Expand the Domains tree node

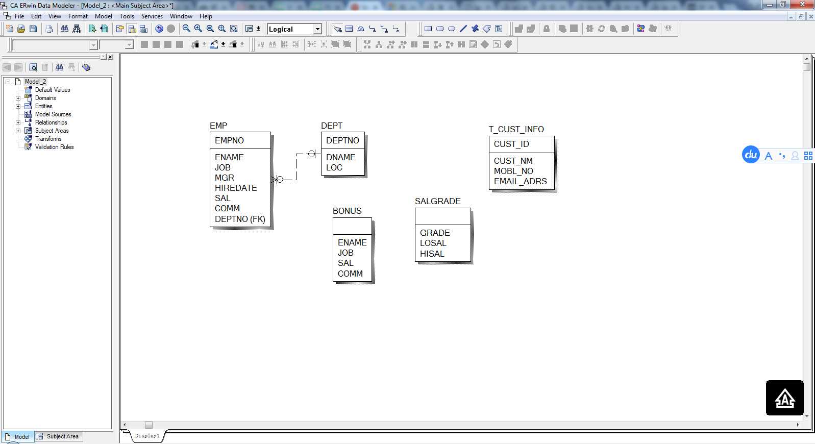point(18,98)
